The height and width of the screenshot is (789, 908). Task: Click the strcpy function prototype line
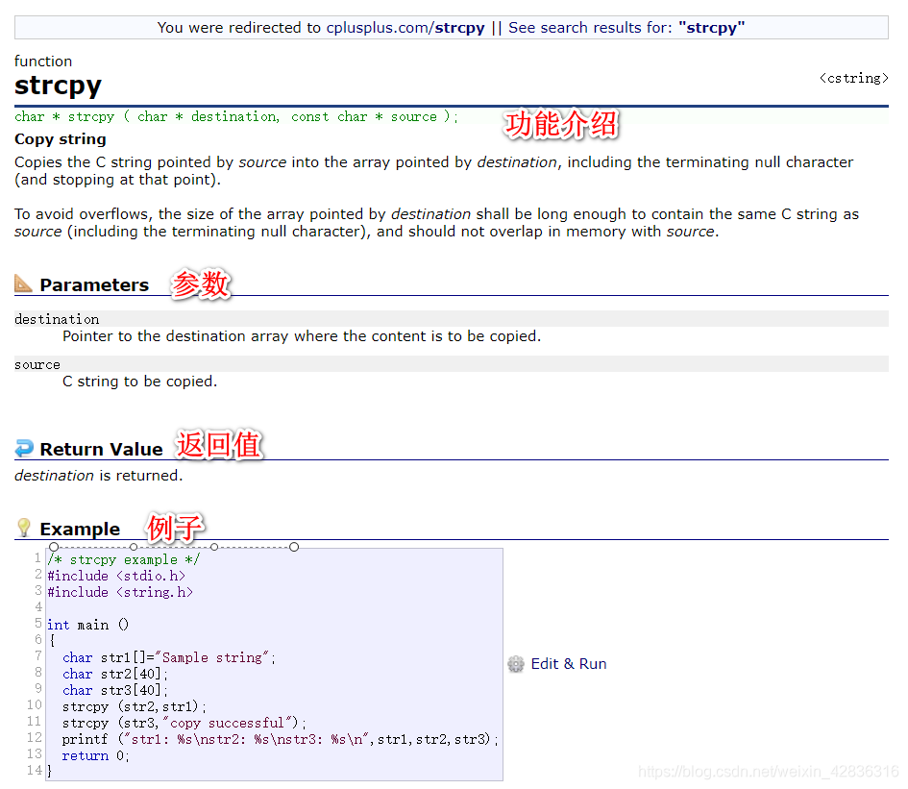236,116
